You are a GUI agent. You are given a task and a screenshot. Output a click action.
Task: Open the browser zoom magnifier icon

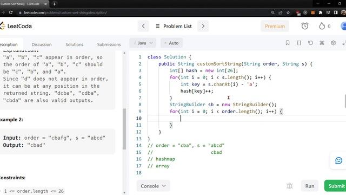tap(272, 12)
